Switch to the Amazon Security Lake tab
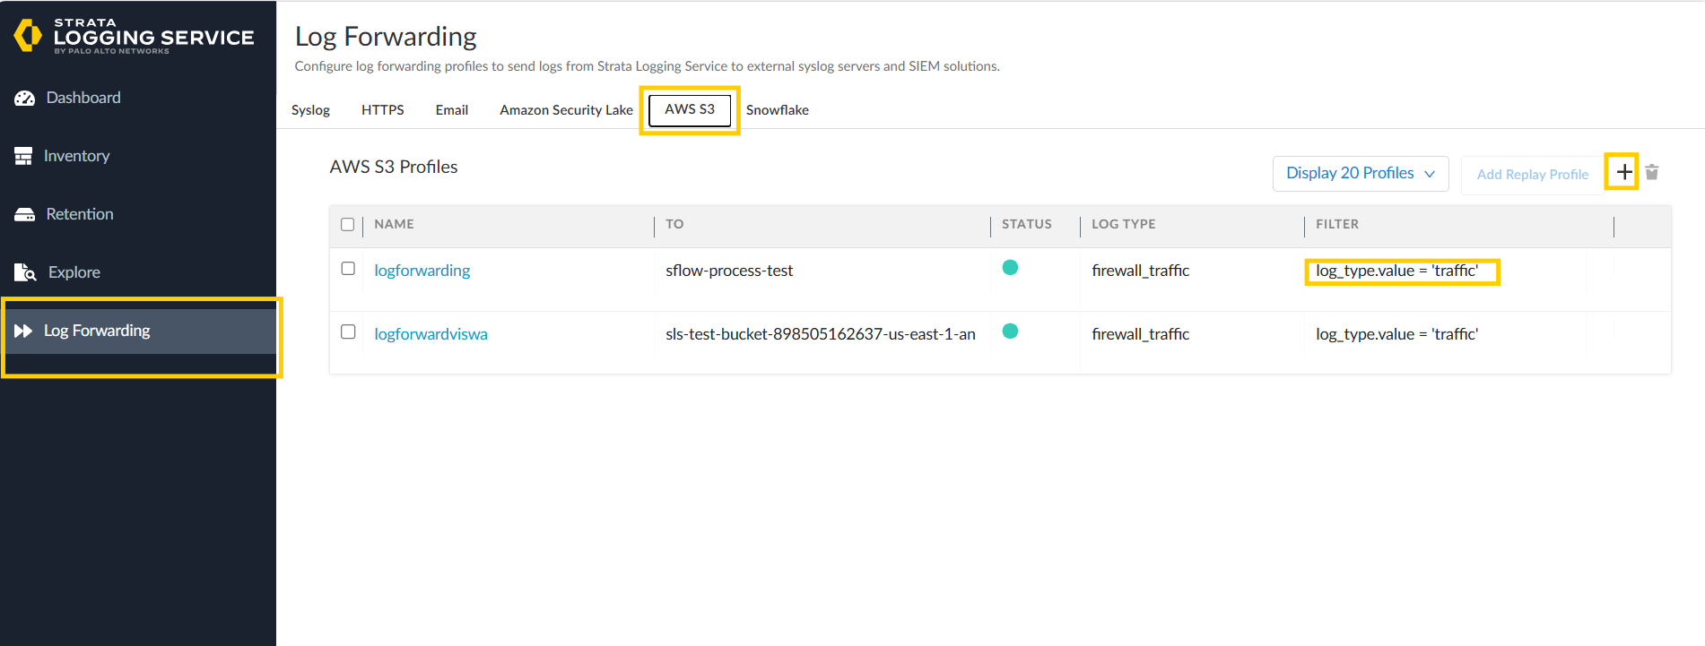 point(566,110)
